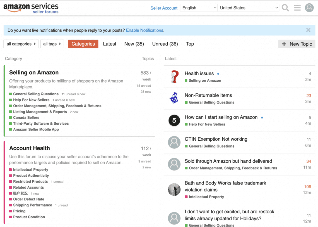Click your account avatar in the top bar
This screenshot has width=318, height=227.
309,8
